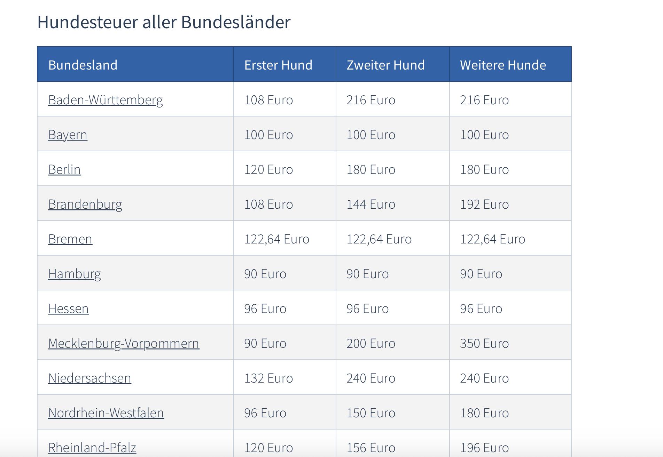Open the Baden-Württemberg link

105,100
